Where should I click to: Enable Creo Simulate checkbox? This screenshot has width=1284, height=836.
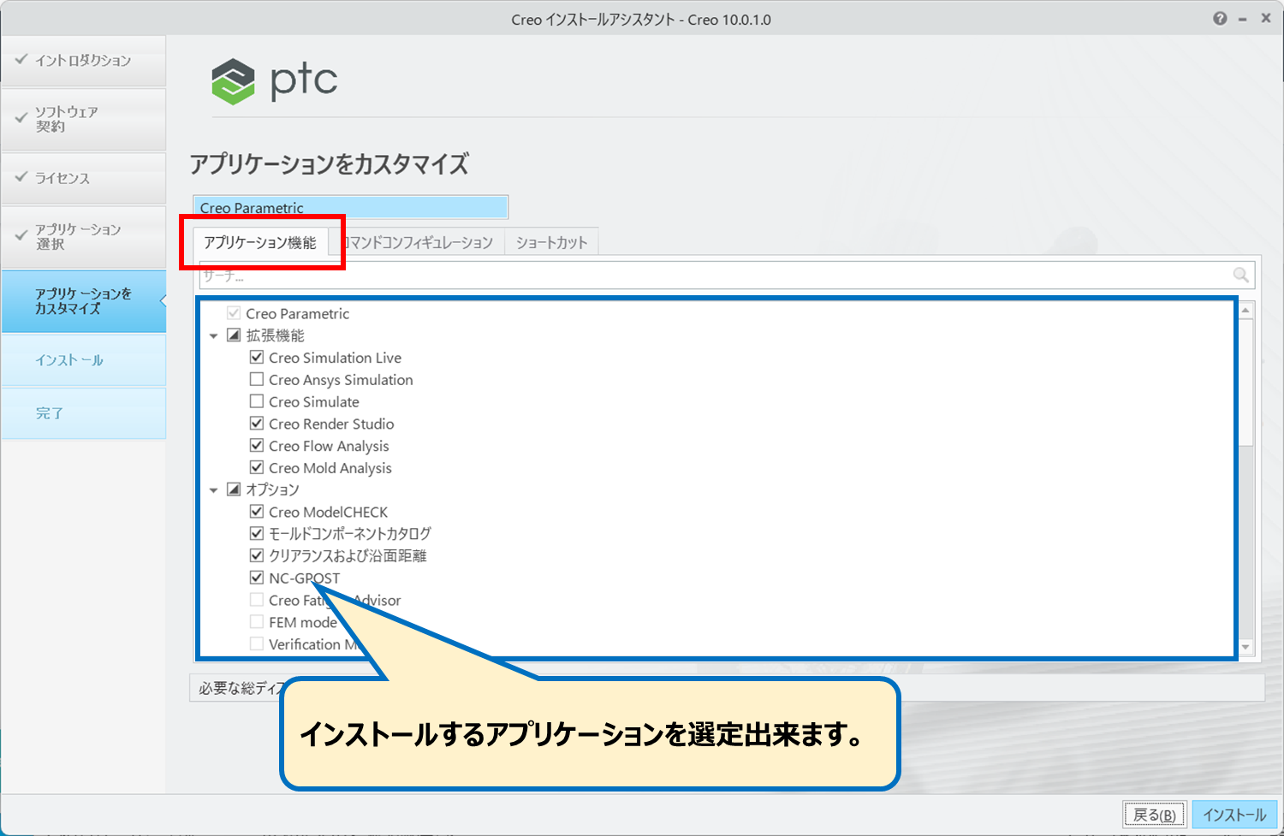(257, 401)
